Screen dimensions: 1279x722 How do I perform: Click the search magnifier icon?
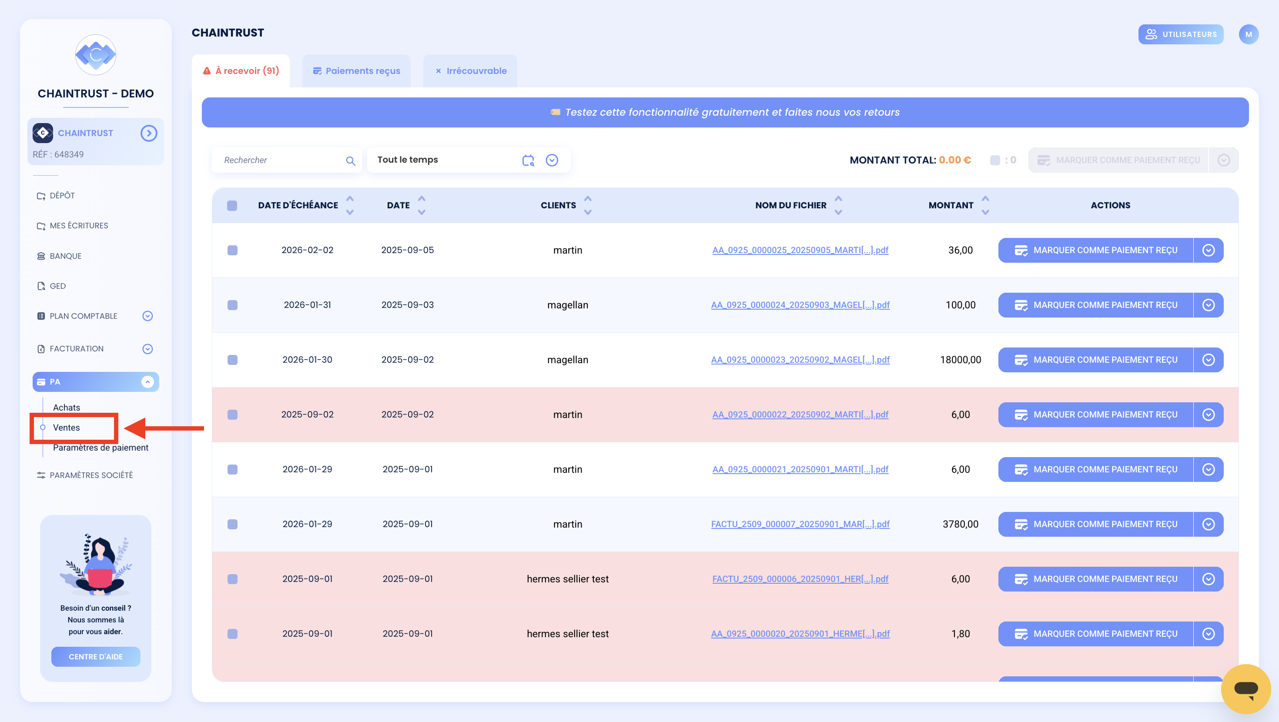point(351,160)
